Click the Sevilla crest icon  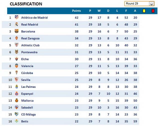point(16,80)
